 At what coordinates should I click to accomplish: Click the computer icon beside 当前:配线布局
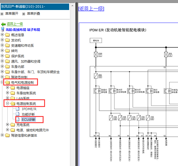(x=3, y=29)
